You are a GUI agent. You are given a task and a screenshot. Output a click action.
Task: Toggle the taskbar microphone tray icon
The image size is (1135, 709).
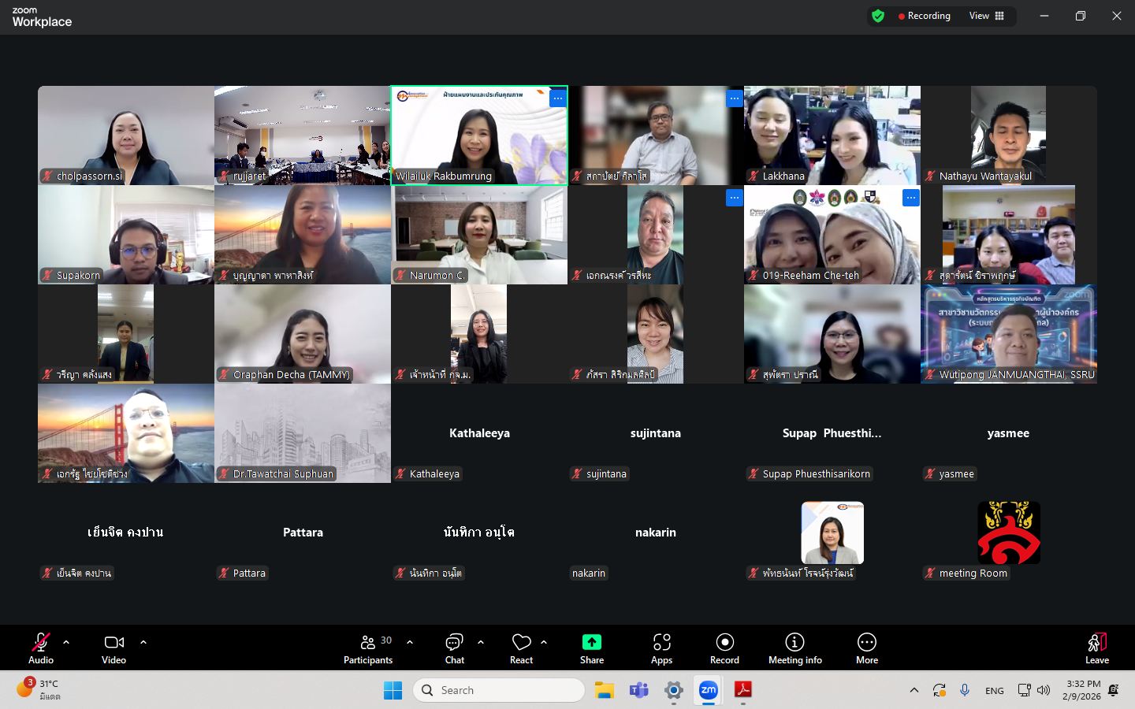click(964, 690)
